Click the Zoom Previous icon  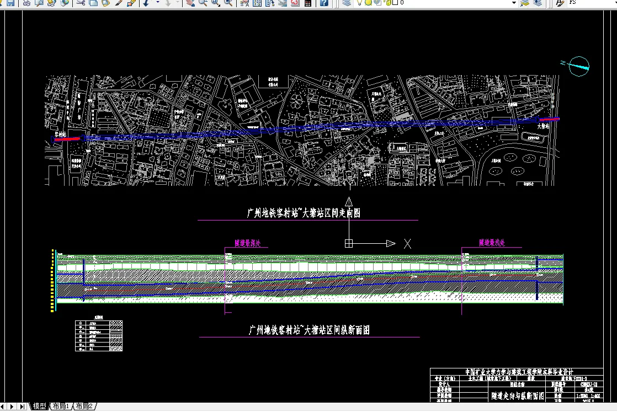point(228,3)
